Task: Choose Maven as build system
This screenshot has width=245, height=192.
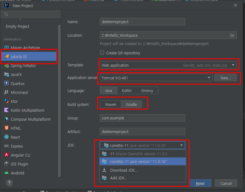Action: click(x=111, y=105)
